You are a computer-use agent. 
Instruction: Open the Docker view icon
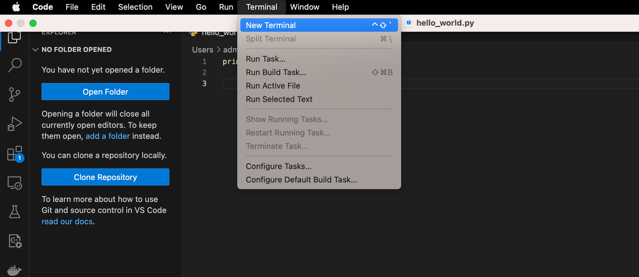14,270
